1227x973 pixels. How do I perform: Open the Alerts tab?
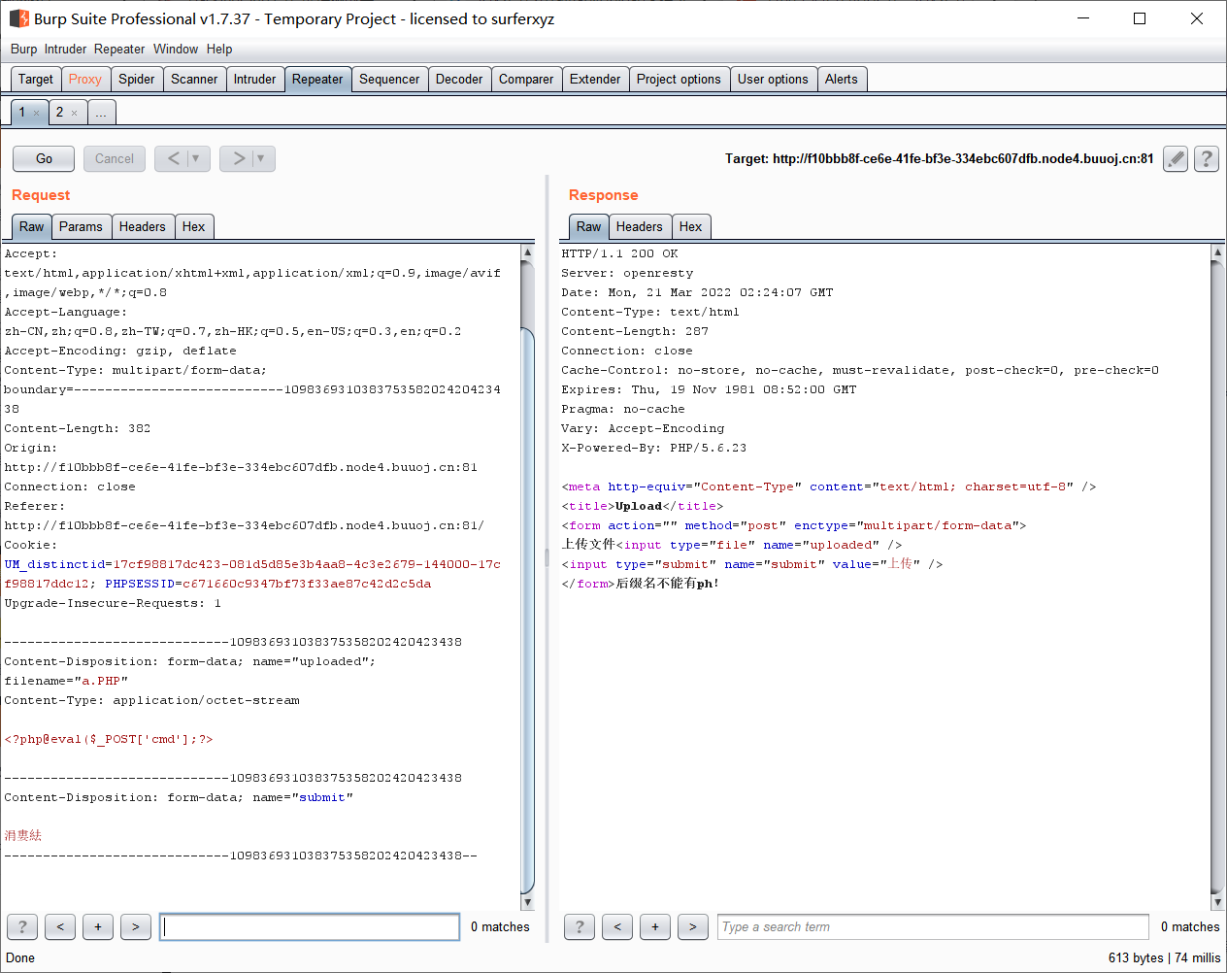(842, 80)
